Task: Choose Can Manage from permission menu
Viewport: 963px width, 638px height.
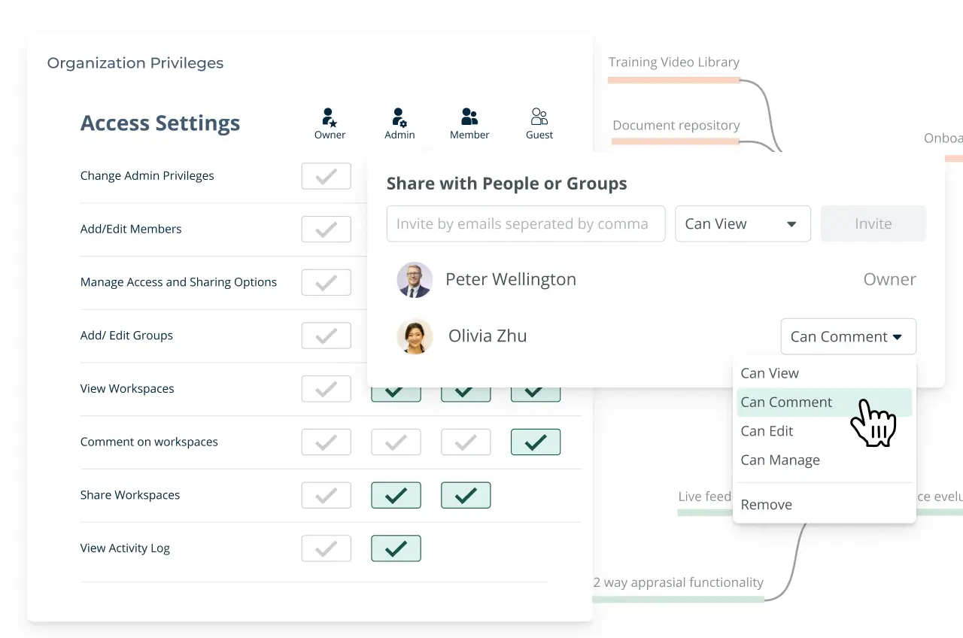Action: click(780, 460)
